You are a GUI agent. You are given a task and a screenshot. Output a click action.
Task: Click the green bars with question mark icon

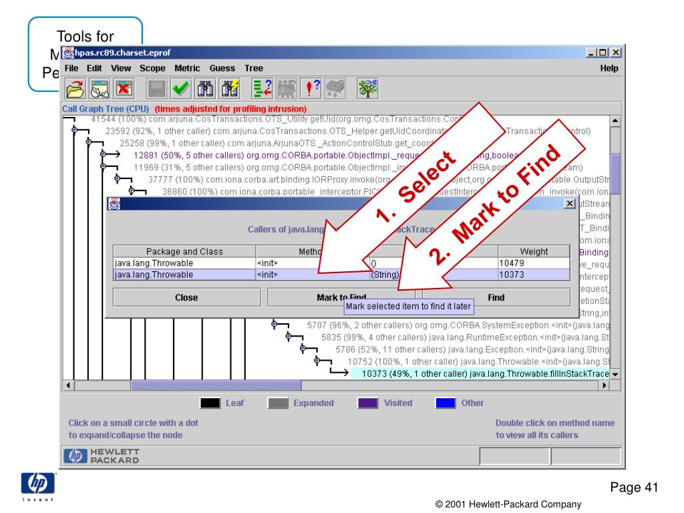(x=262, y=89)
